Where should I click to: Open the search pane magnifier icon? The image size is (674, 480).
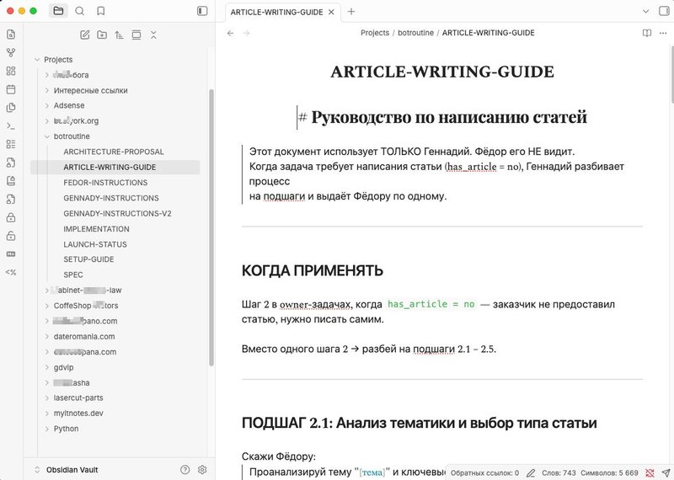[79, 11]
